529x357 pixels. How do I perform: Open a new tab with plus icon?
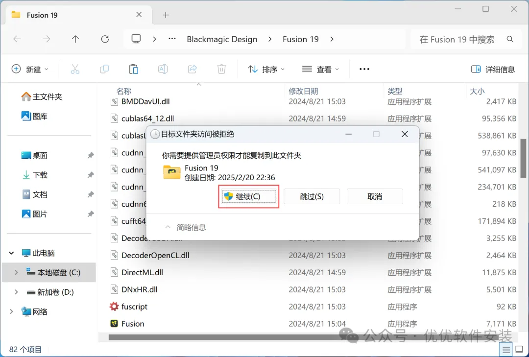[x=166, y=15]
